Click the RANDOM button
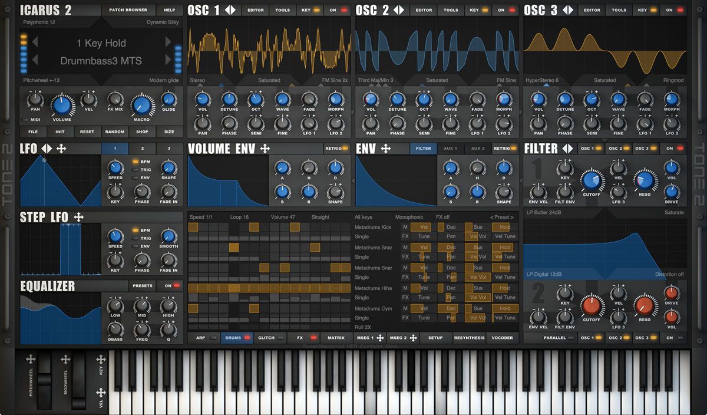This screenshot has width=707, height=415. pos(114,131)
